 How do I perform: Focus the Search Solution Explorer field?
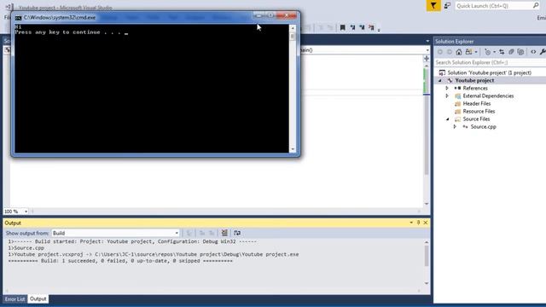[490, 62]
